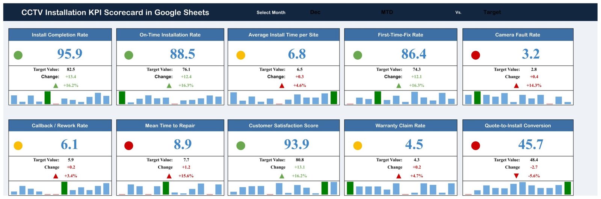Viewport: 601px width, 199px height.
Task: Click the green status dot for Install Completion Rate
Action: tap(18, 55)
